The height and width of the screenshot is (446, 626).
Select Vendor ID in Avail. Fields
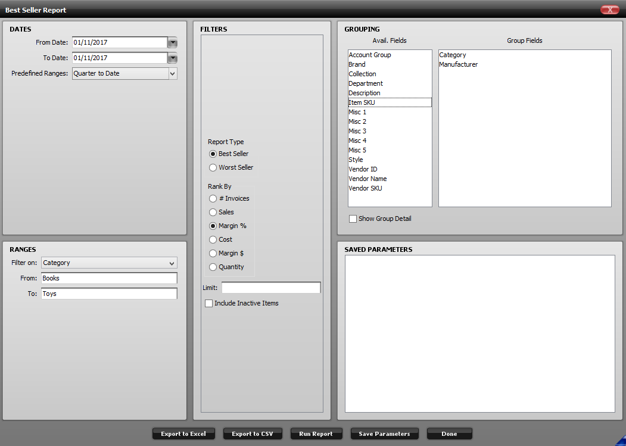coord(390,169)
